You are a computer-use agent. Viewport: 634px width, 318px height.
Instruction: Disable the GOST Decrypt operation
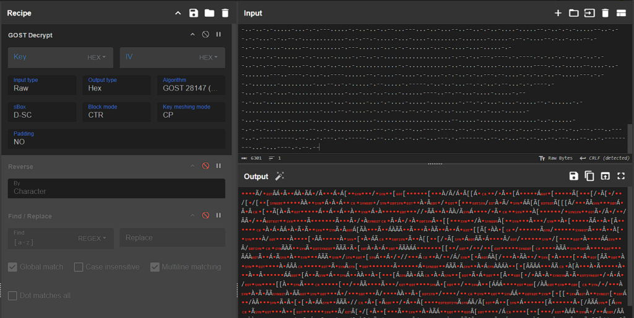[x=206, y=35]
